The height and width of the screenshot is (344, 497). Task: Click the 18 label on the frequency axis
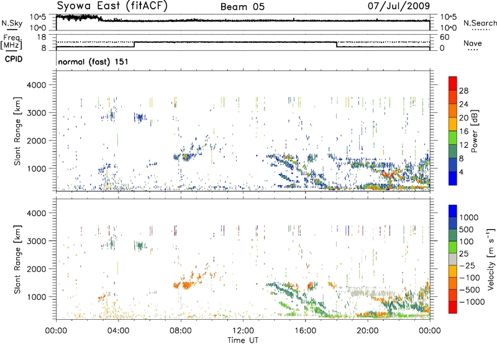[x=42, y=37]
